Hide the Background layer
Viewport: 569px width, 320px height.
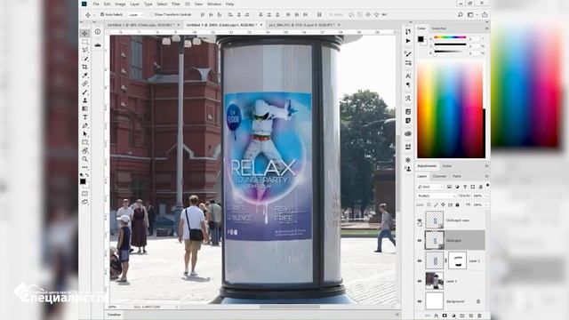coord(420,301)
